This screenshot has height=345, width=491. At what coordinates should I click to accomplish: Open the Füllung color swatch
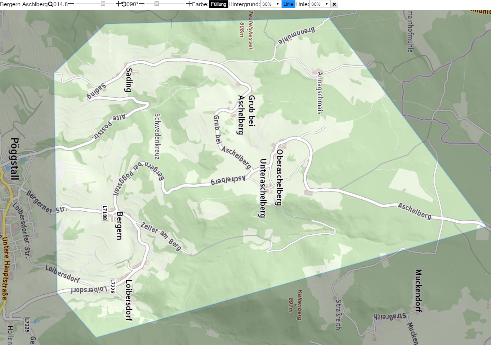click(x=219, y=4)
